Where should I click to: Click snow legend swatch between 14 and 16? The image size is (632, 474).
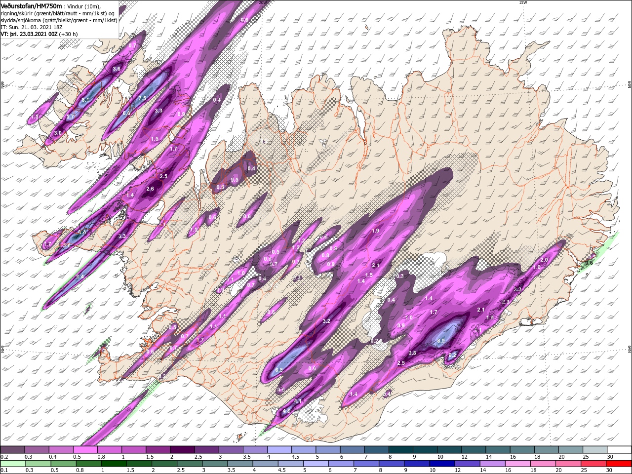pos(498,449)
